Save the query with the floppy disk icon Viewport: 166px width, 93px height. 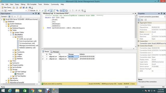tap(23, 7)
